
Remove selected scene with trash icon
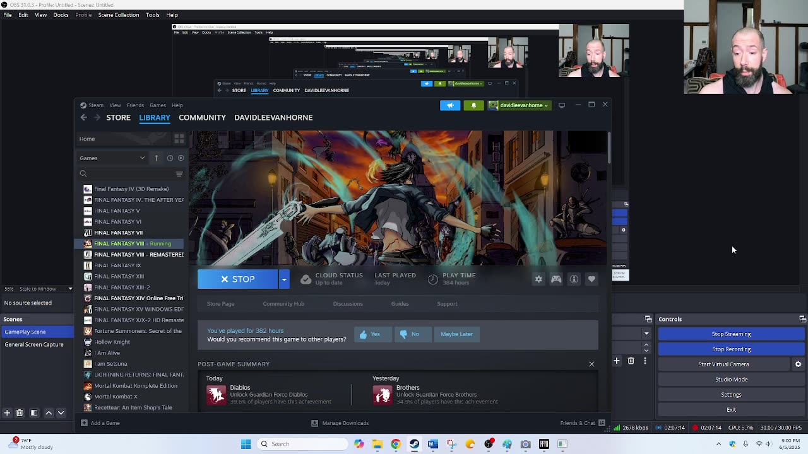coord(20,413)
